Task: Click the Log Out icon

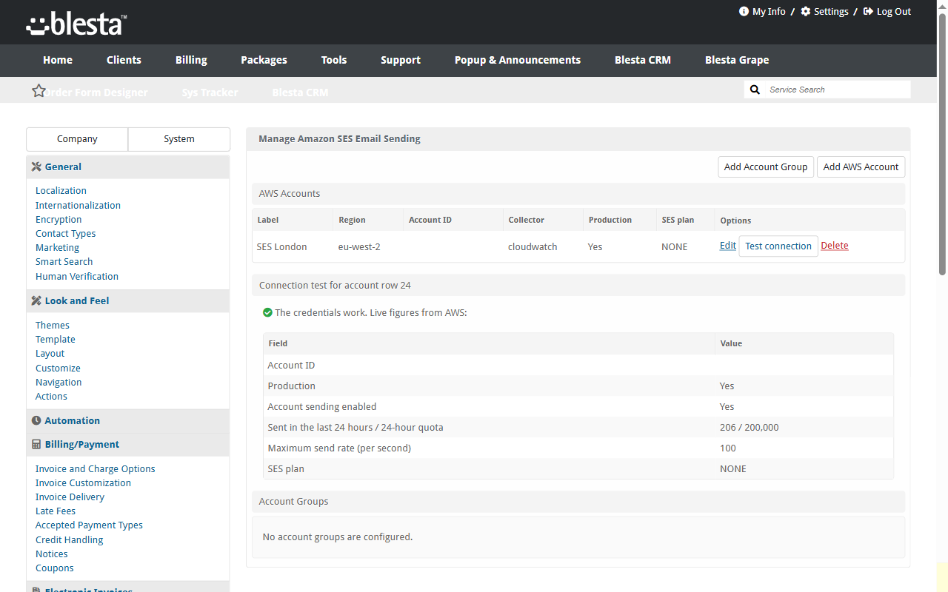Action: (x=868, y=11)
